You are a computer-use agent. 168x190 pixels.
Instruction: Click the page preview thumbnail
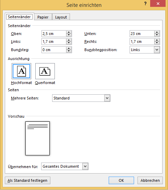pyautogui.click(x=38, y=138)
